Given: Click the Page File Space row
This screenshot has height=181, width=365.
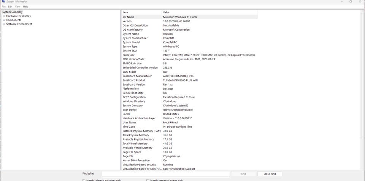Looking at the screenshot, I should tap(189, 152).
